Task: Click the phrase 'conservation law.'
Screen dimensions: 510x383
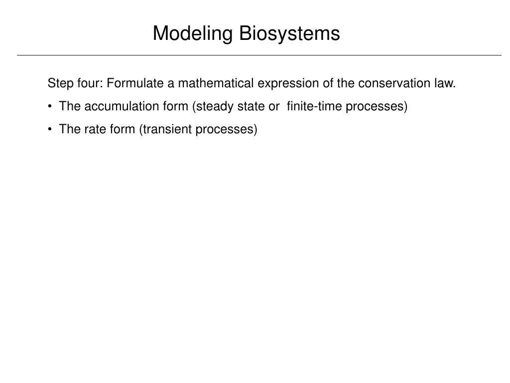Action: (407, 83)
